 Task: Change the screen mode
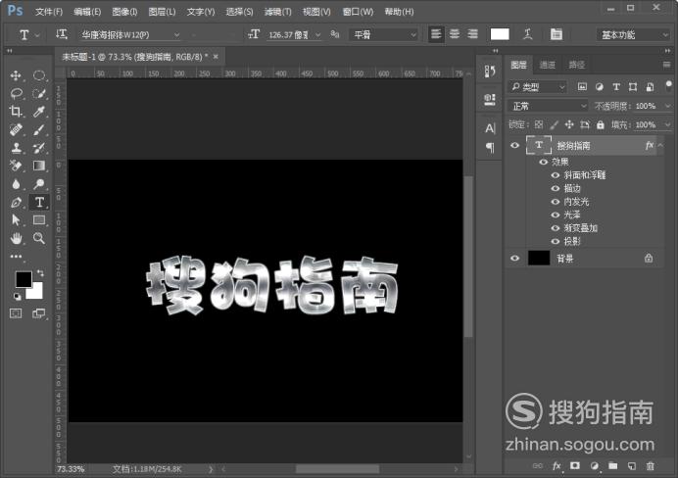[x=39, y=313]
